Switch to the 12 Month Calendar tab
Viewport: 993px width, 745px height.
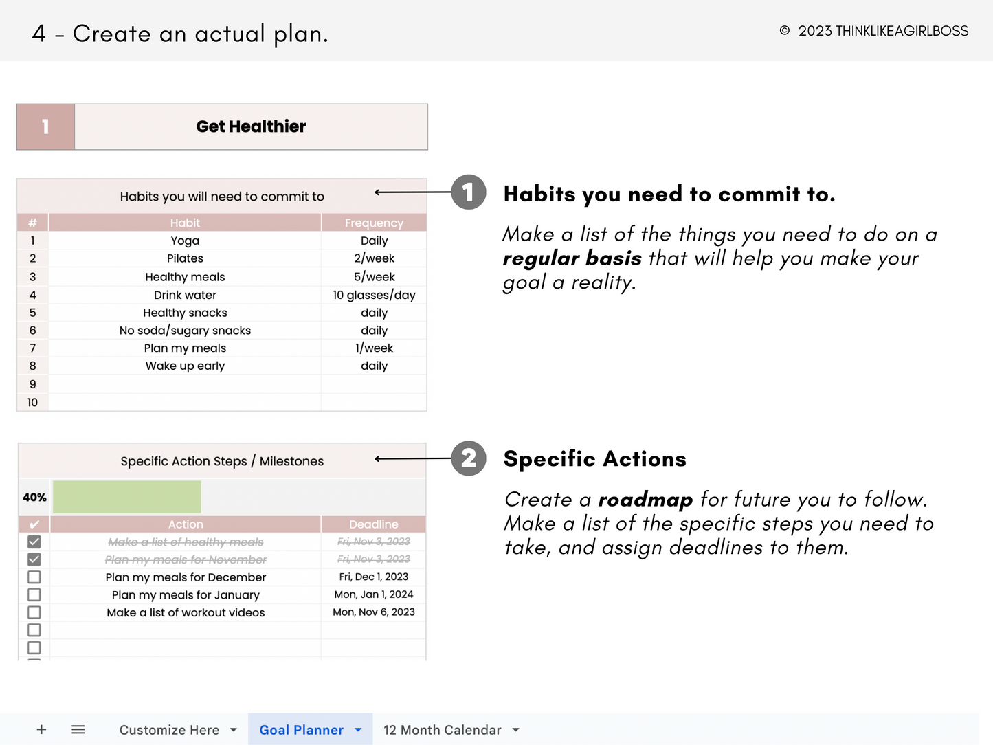coord(442,730)
